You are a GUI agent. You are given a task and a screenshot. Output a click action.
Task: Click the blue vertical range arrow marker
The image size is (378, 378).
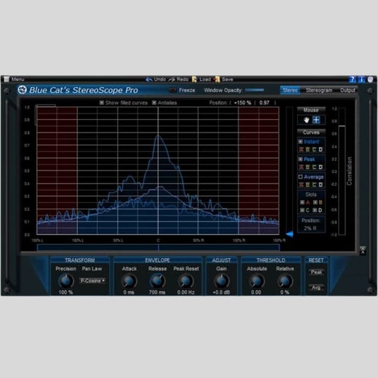pos(289,234)
